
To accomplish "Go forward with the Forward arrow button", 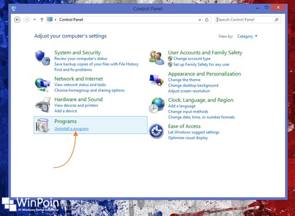I will coord(27,19).
